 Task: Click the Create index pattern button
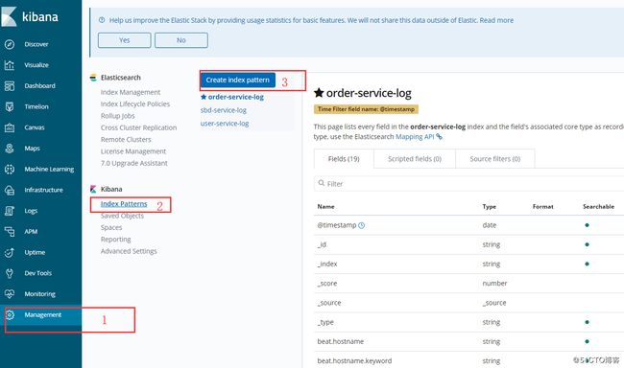click(x=237, y=80)
